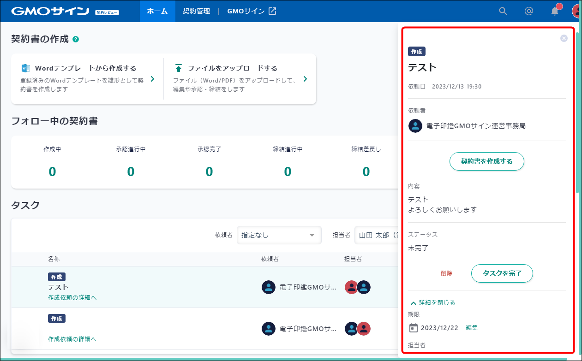Open the profile avatar menu

[x=576, y=11]
